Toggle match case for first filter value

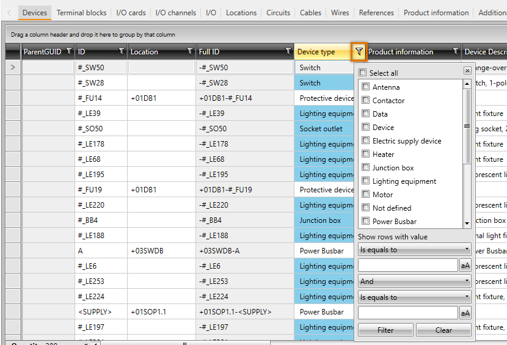(465, 266)
